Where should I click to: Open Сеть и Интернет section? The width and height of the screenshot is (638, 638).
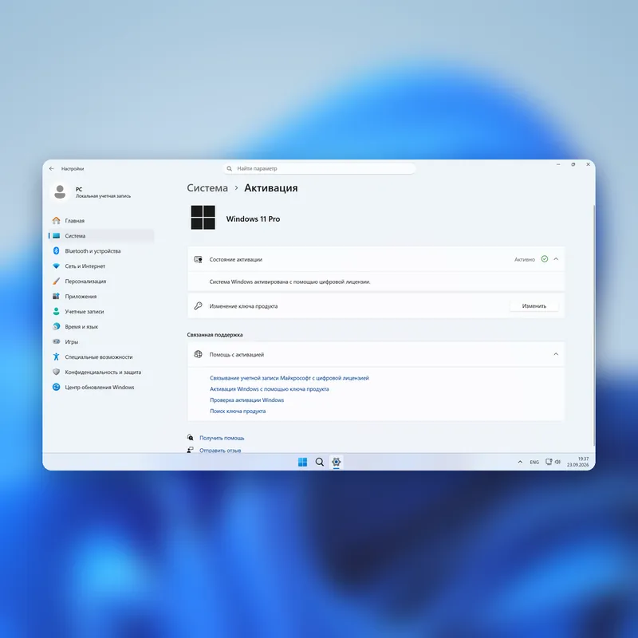[101, 266]
